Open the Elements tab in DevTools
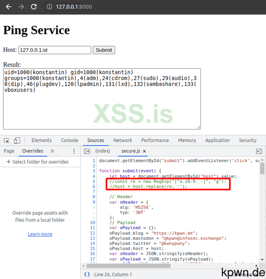Screen dimensions: 266x279 (42, 141)
